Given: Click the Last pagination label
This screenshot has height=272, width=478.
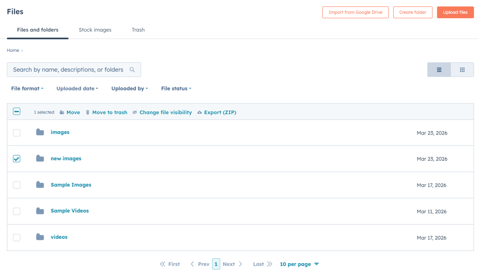Looking at the screenshot, I should (258, 264).
